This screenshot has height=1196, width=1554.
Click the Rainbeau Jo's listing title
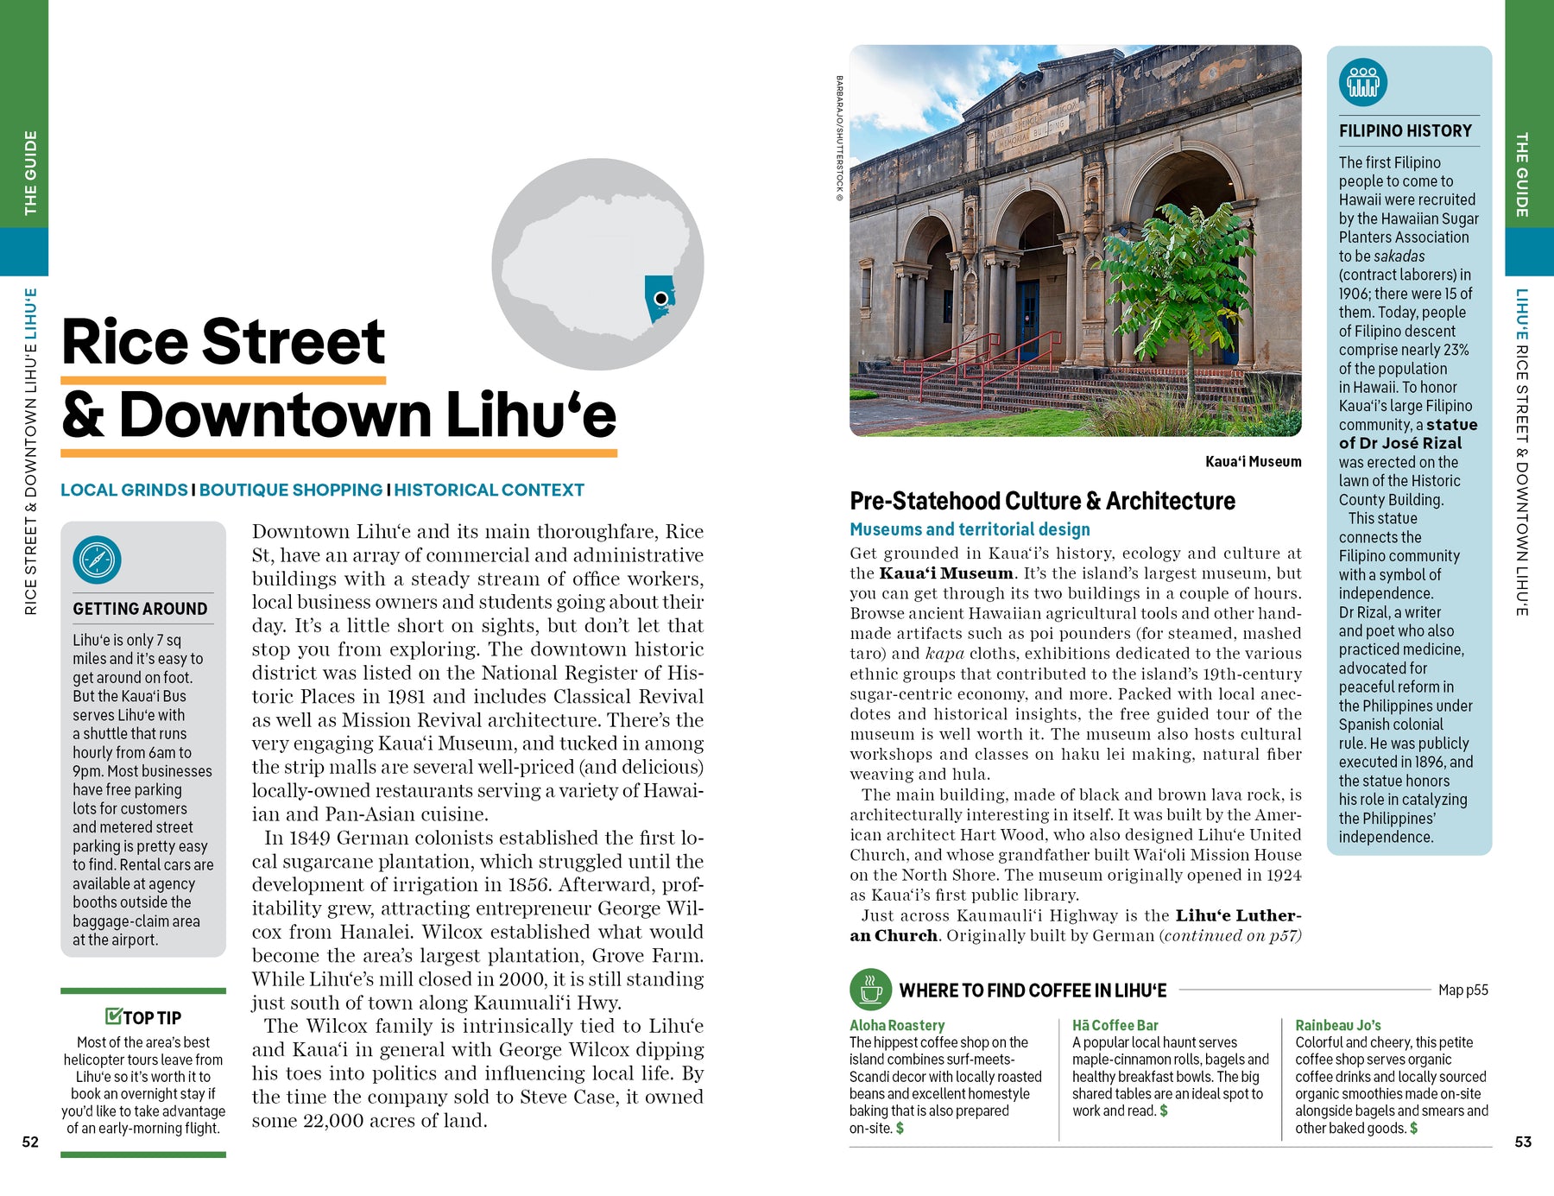[x=1337, y=1025]
